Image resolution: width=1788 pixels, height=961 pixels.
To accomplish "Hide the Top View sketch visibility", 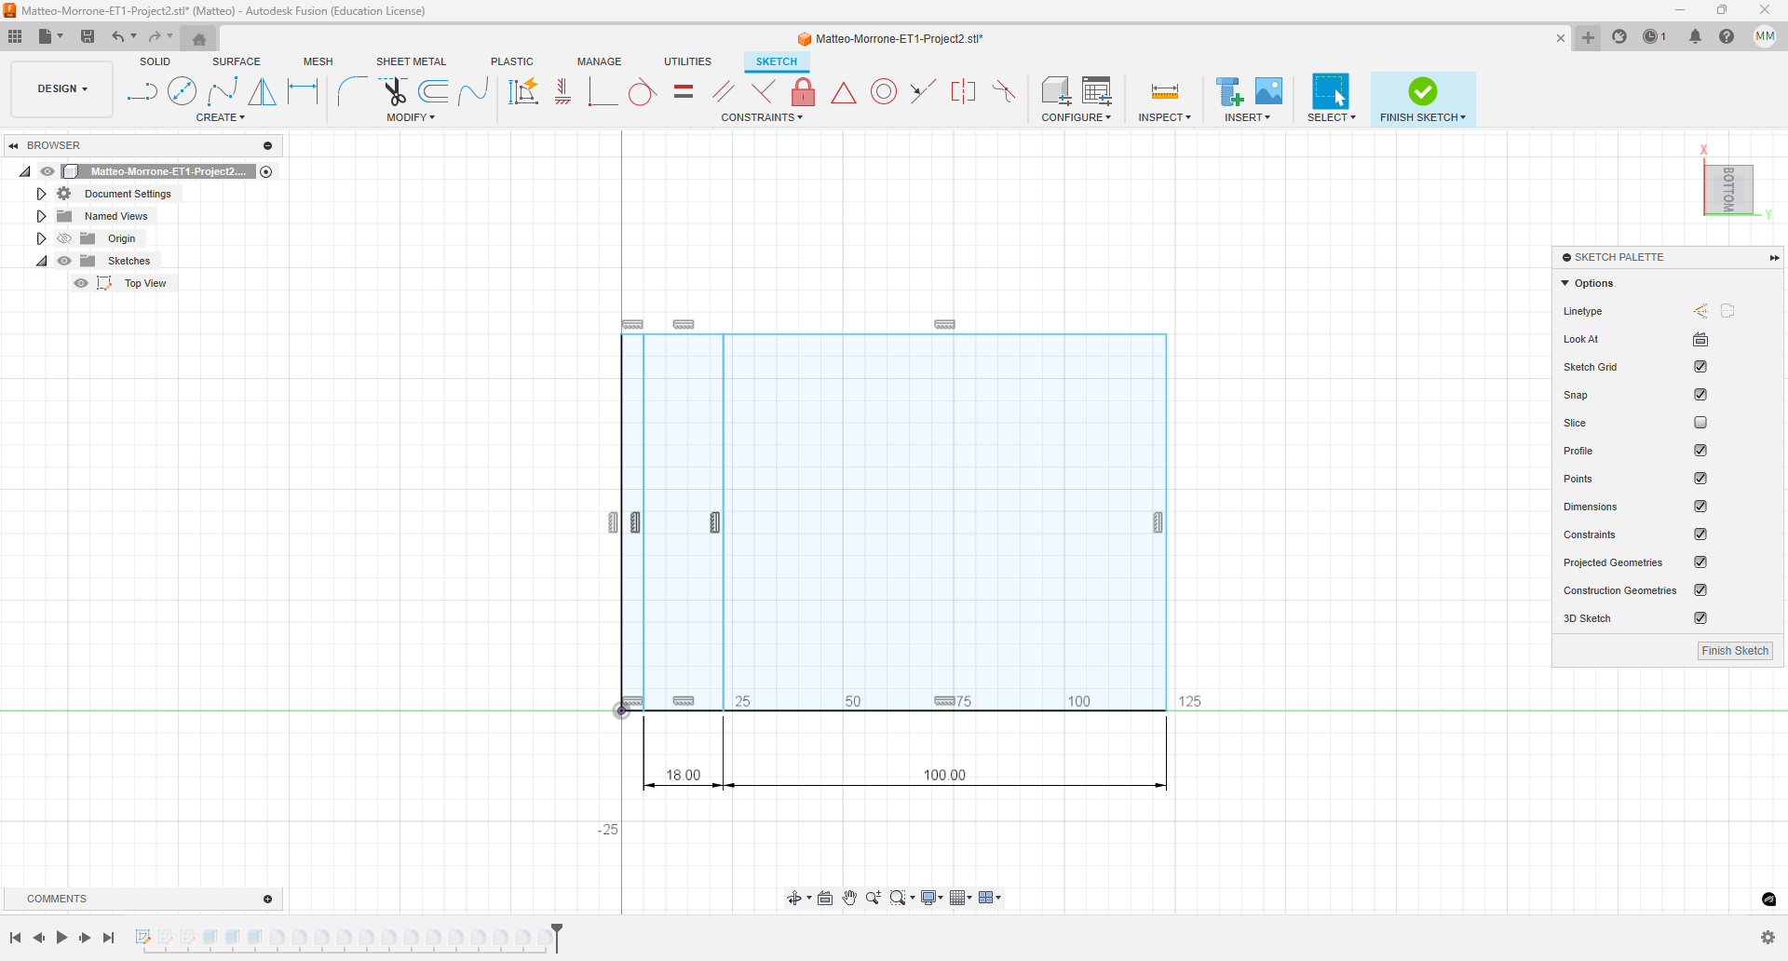I will point(81,283).
